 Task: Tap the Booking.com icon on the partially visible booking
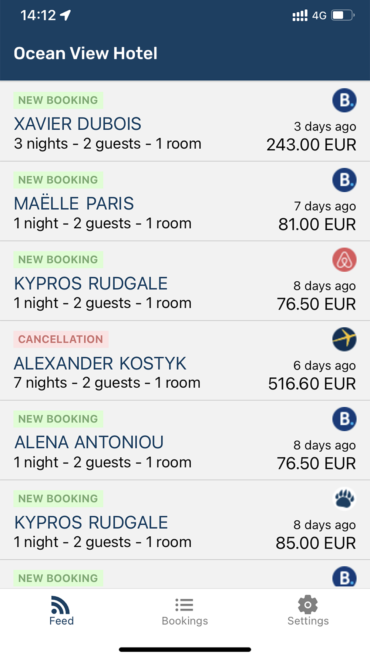click(344, 577)
